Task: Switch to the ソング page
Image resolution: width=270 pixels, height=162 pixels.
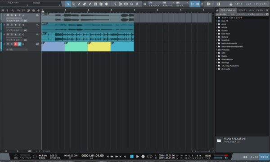Action: (x=248, y=4)
